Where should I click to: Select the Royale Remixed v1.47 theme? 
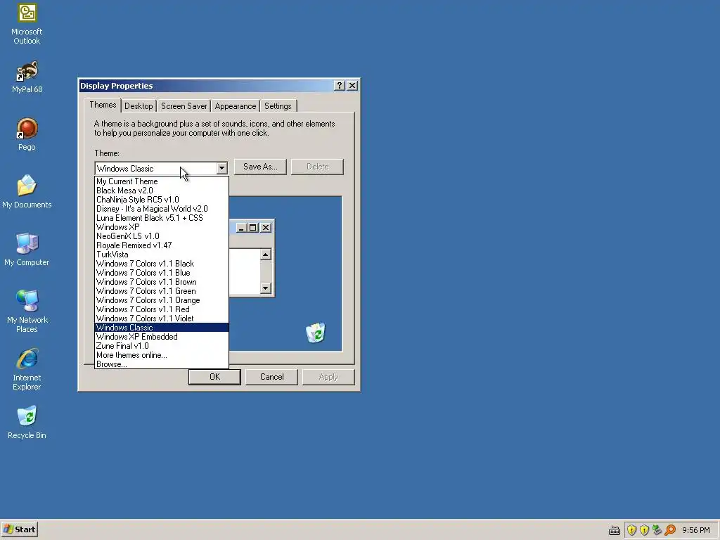(x=162, y=245)
